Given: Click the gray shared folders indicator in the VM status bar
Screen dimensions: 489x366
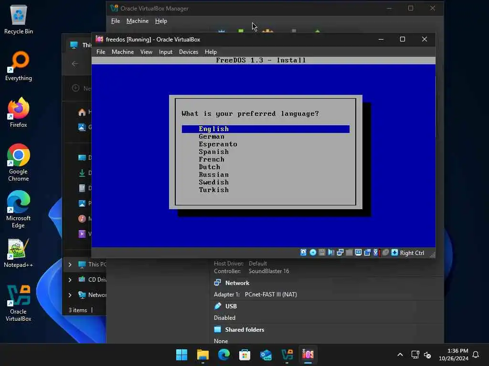Looking at the screenshot, I should 349,253.
